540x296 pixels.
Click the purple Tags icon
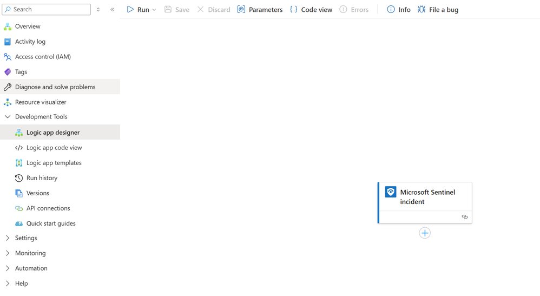coord(8,71)
